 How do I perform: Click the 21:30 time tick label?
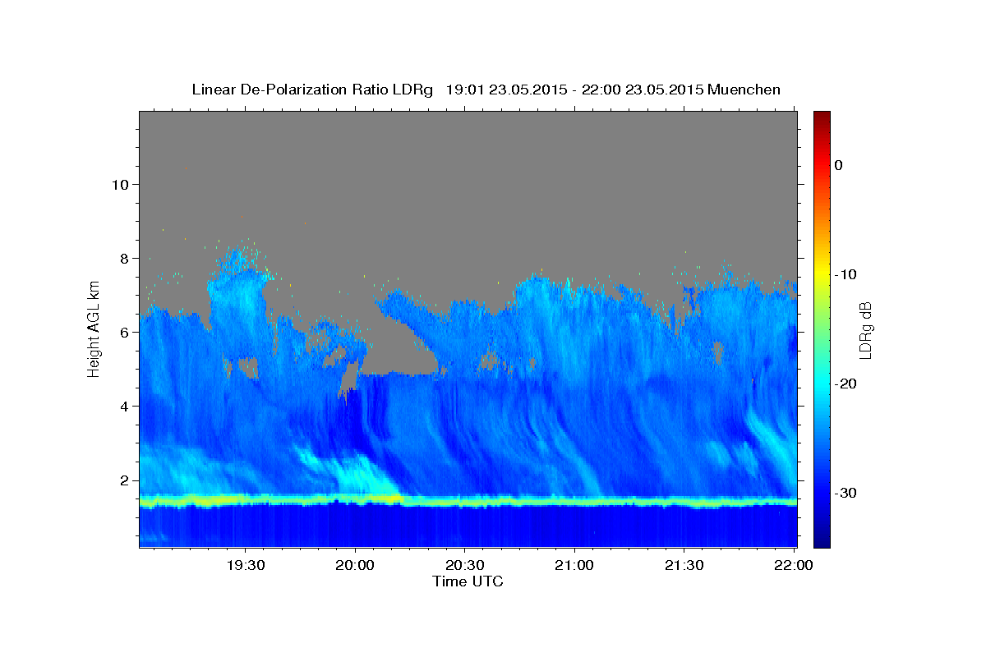[684, 565]
